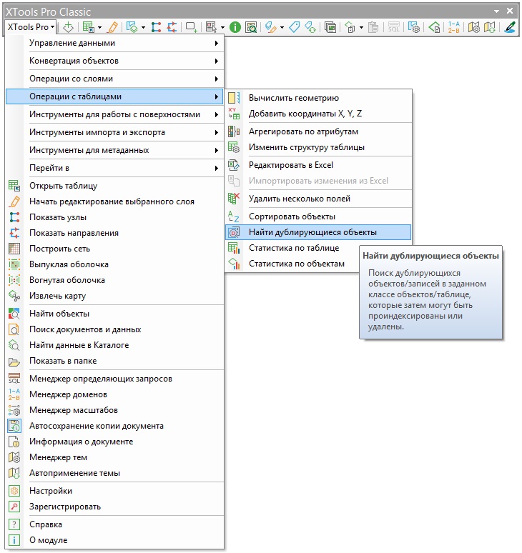Click the select-from-list cursor icon in toolbar
Viewport: 522px width, 553px height.
[x=211, y=27]
